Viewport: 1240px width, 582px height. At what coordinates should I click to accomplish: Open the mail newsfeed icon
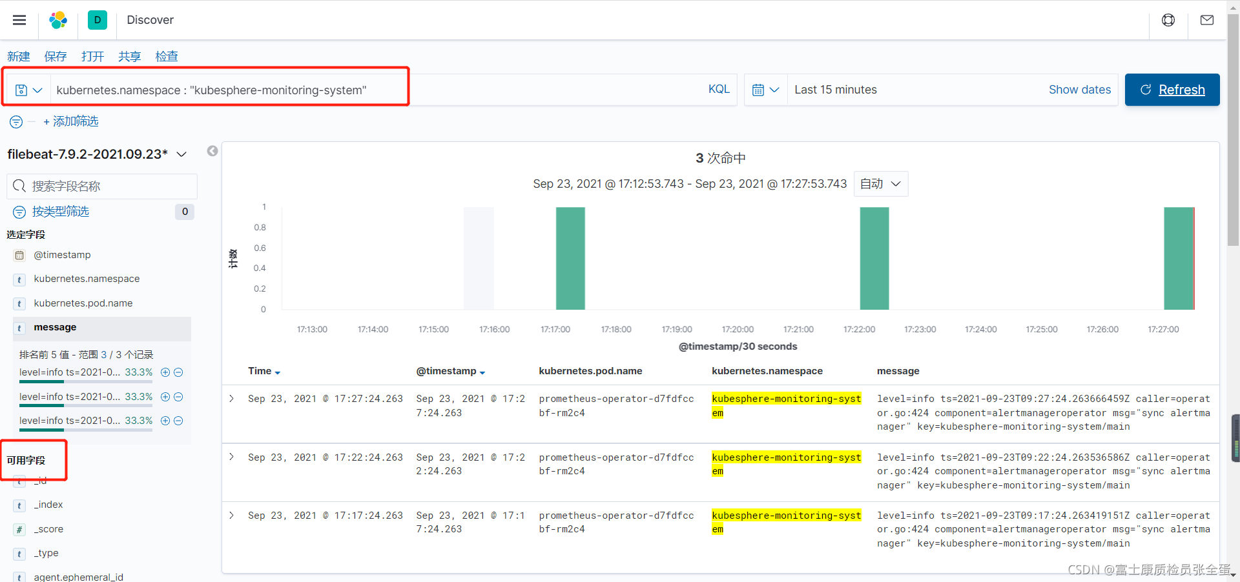[1207, 20]
